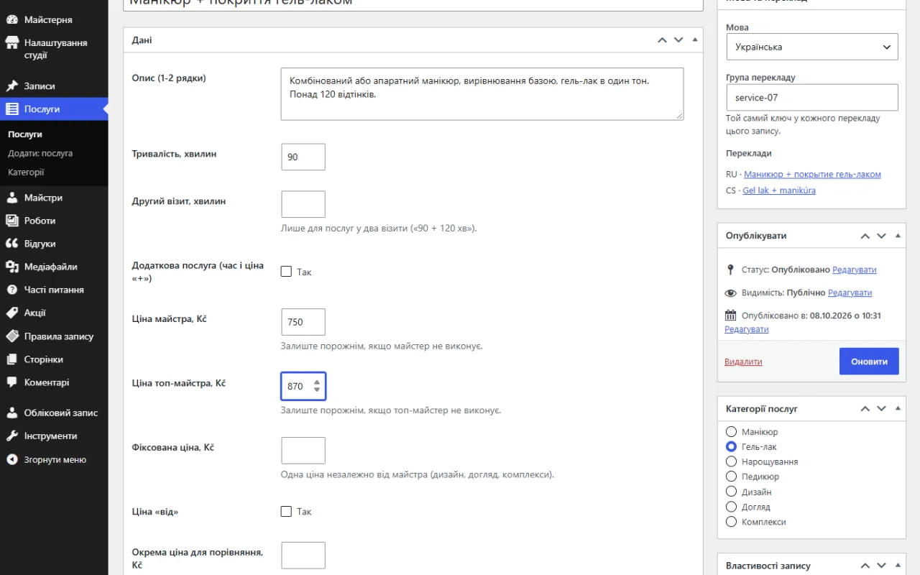The height and width of the screenshot is (575, 920).
Task: Click the Медіафайли media icon
Action: pyautogui.click(x=12, y=267)
